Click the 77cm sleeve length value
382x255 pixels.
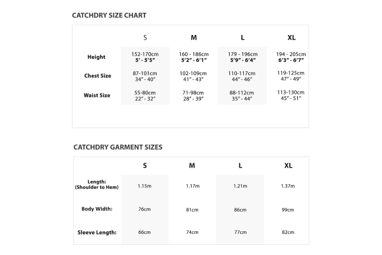coord(240,233)
